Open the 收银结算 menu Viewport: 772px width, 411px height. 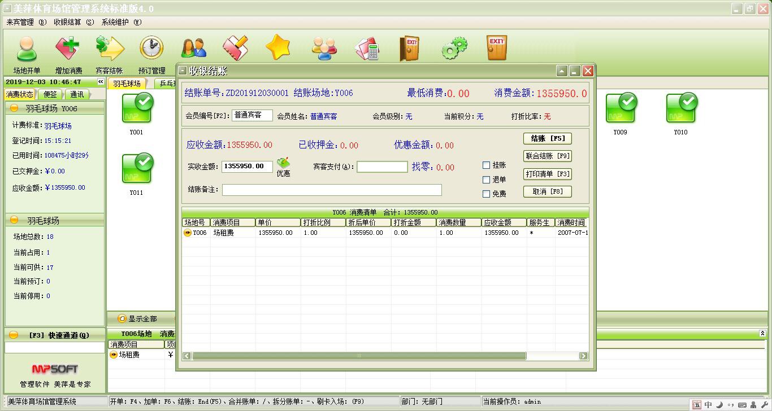[73, 22]
